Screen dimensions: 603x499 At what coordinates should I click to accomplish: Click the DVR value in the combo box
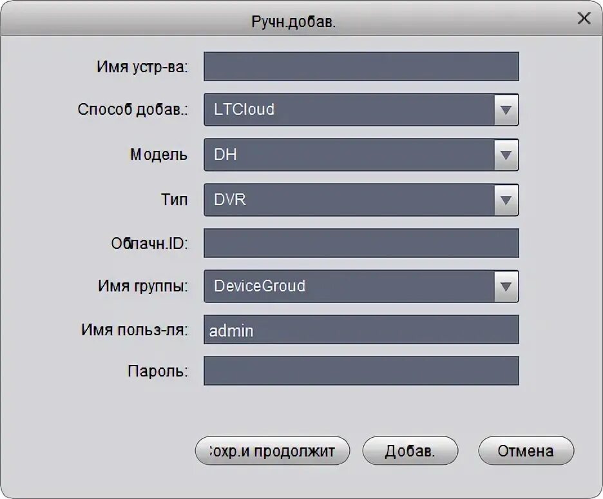[230, 201]
